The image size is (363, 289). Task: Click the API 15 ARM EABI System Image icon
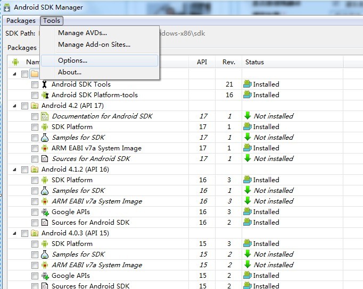coord(45,265)
